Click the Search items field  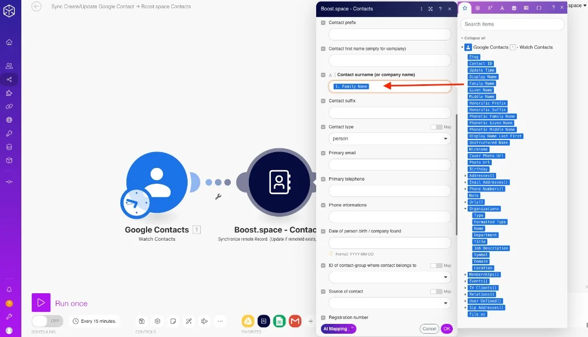[513, 24]
